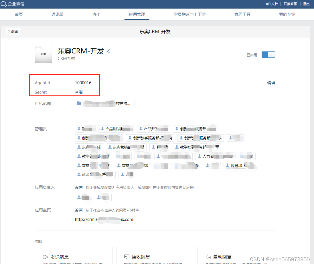Open the 首页 tab
Viewport: 314px width, 264px height.
point(19,14)
